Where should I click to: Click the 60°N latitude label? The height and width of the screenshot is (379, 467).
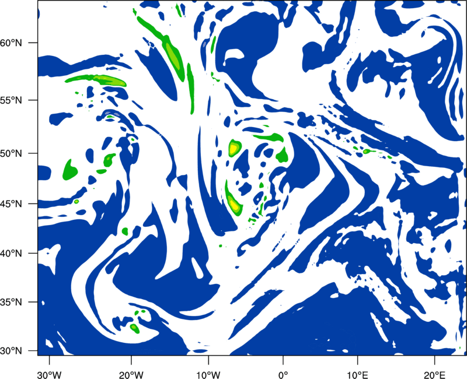(x=11, y=43)
